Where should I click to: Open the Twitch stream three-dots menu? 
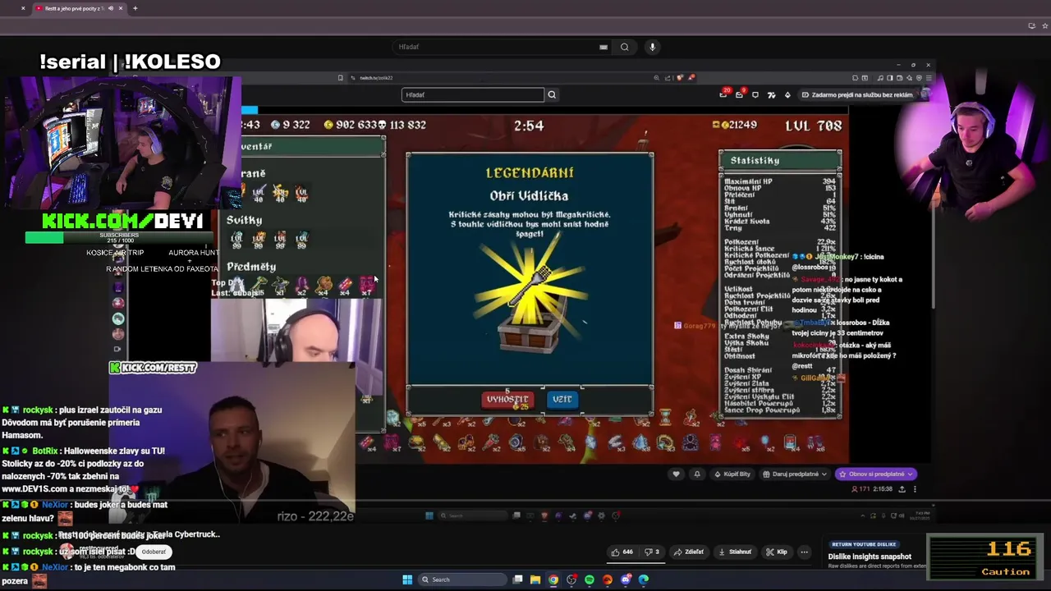(915, 489)
